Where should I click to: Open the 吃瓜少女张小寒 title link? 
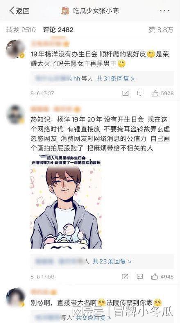pos(96,11)
